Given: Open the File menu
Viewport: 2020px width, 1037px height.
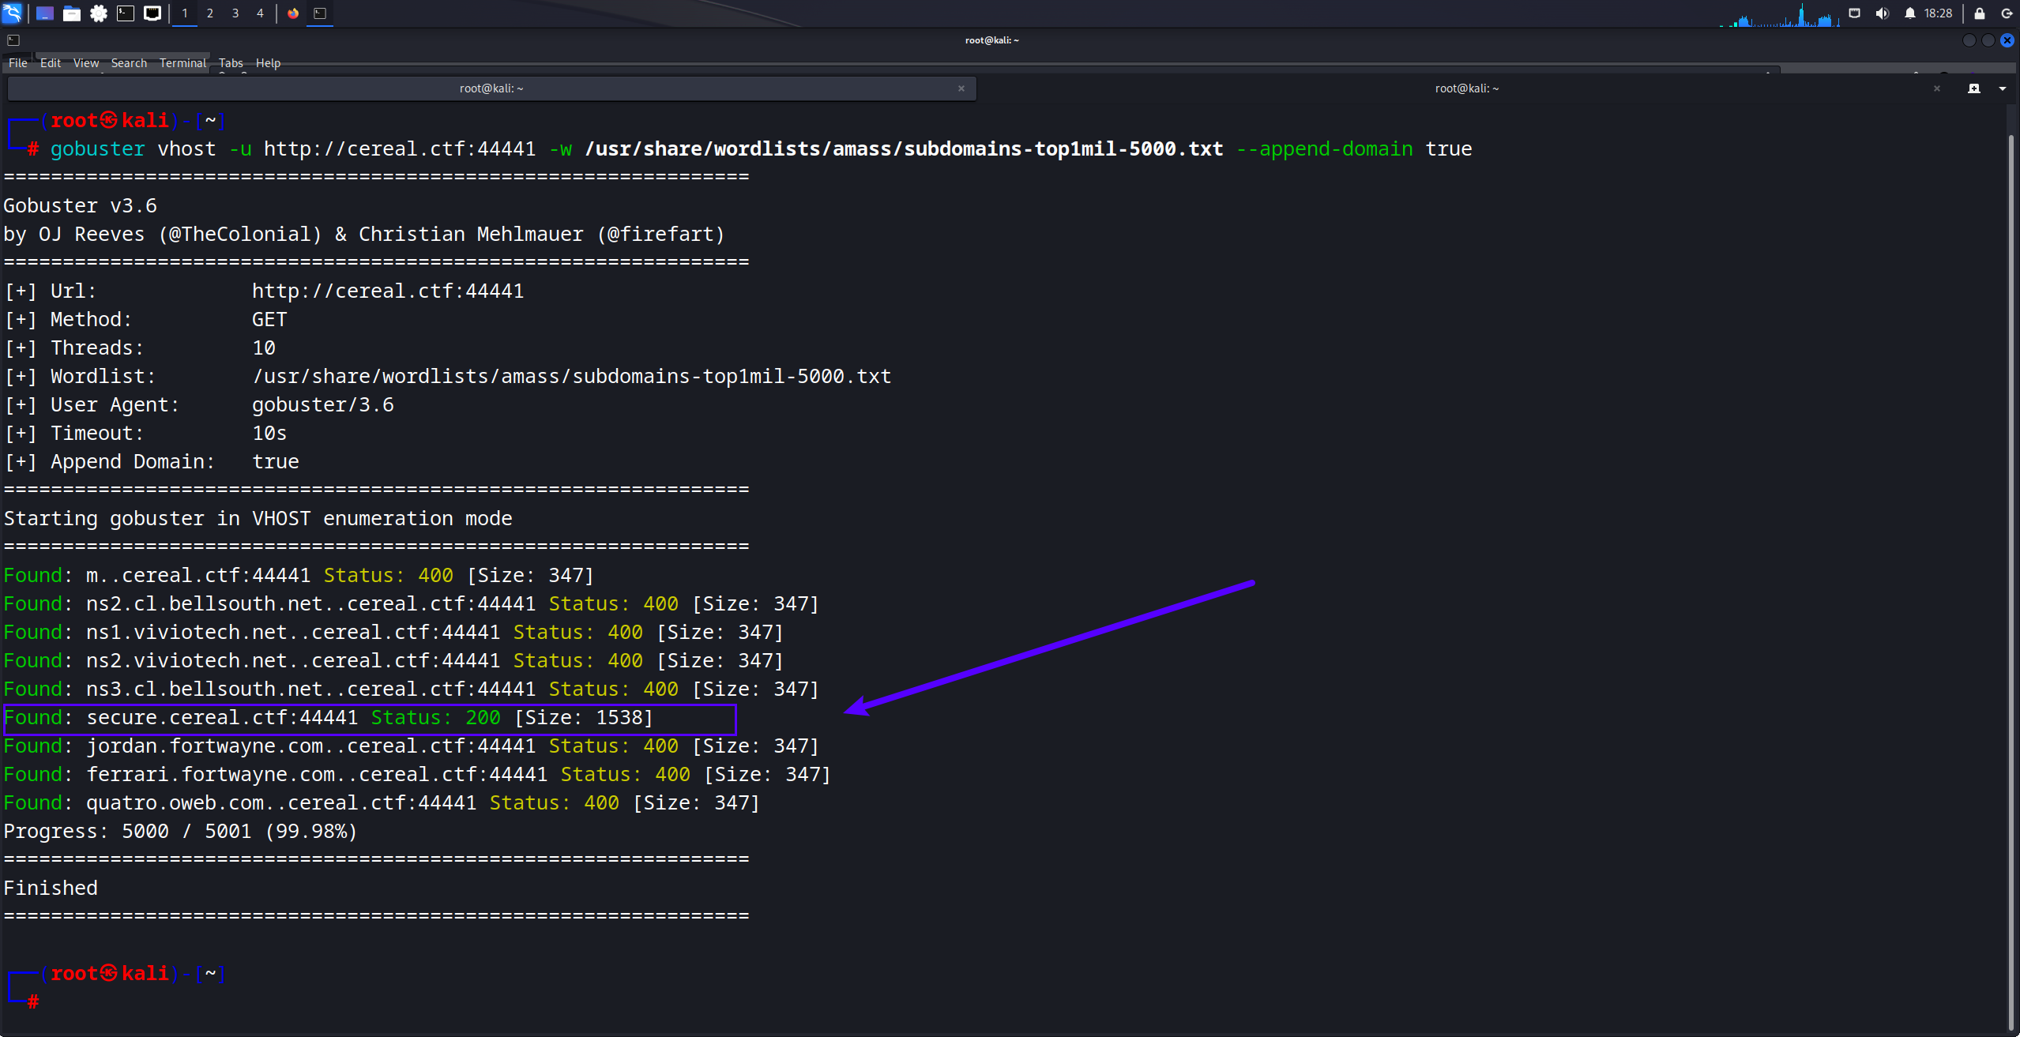Looking at the screenshot, I should 17,63.
